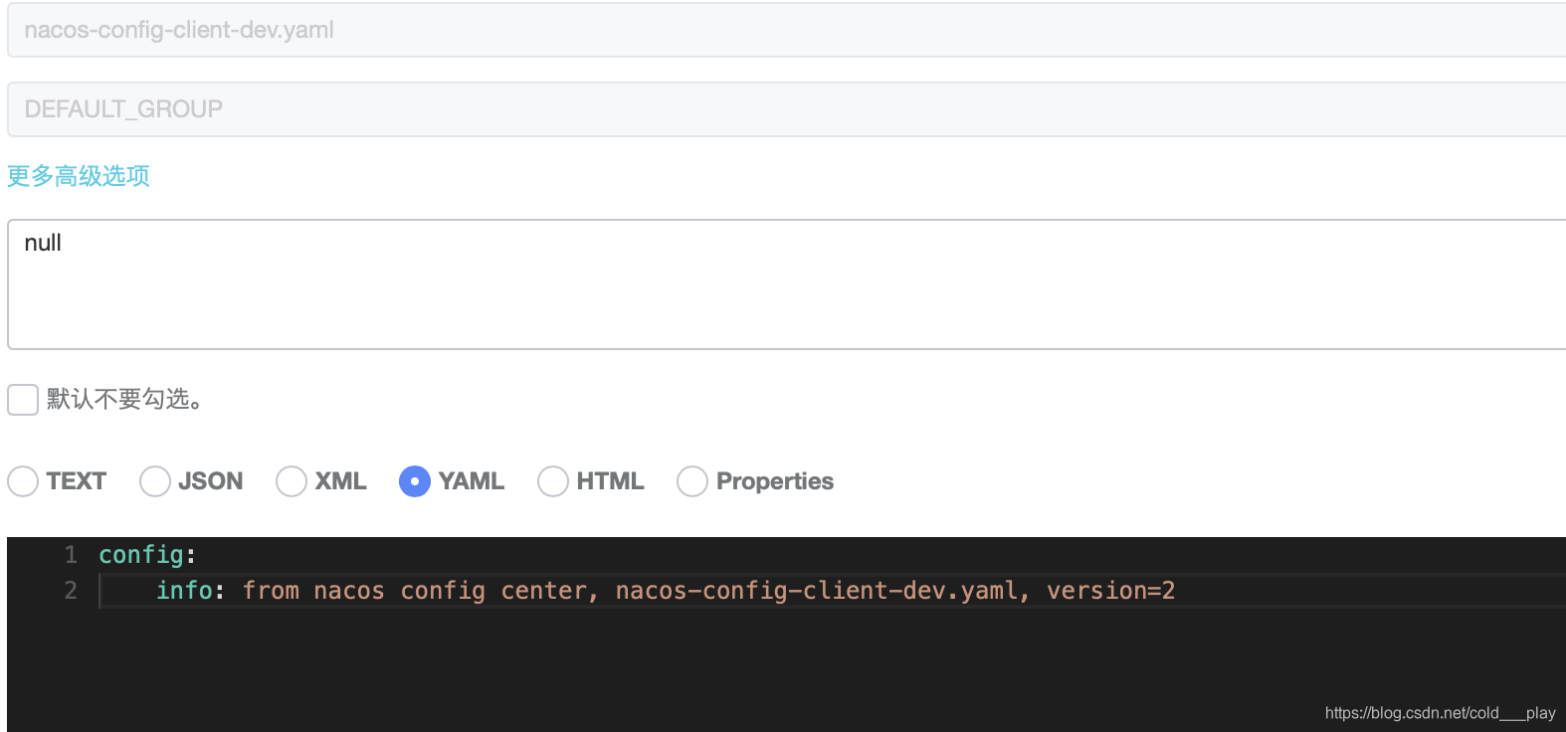Select the YAML format radio button

[415, 481]
